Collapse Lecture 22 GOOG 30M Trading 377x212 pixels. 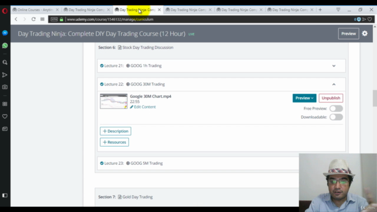pos(334,84)
